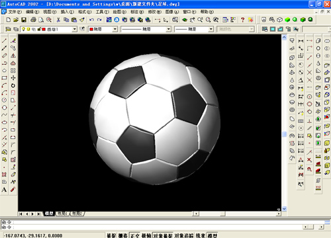
Task: Expand the greyed plot style dropdown
Action: [x=252, y=29]
